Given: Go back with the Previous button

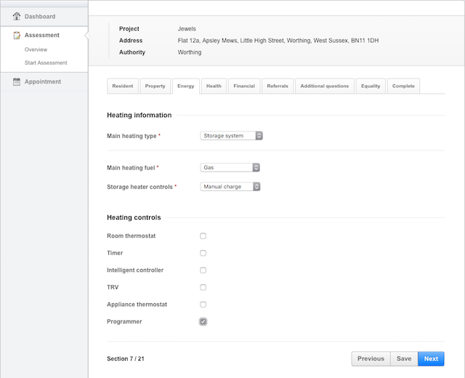Looking at the screenshot, I should 371,358.
